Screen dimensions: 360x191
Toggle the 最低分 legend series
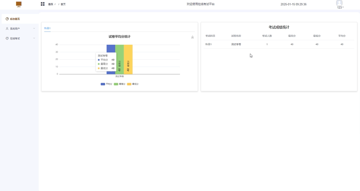(133, 84)
